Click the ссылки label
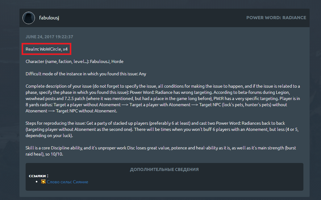The image size is (321, 200). (x=37, y=176)
